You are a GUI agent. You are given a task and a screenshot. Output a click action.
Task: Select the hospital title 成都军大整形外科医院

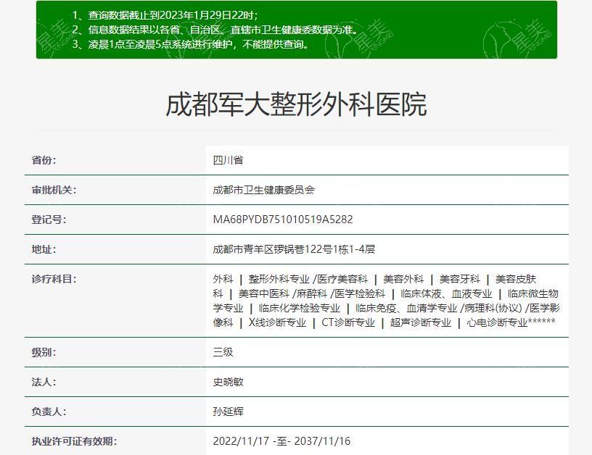pyautogui.click(x=296, y=103)
